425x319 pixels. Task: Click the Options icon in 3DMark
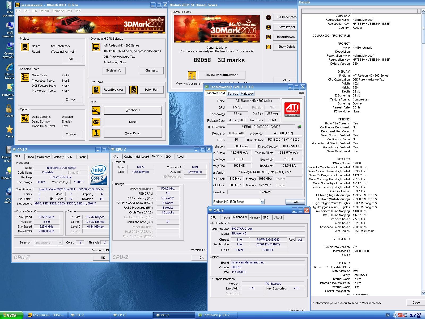click(x=25, y=118)
